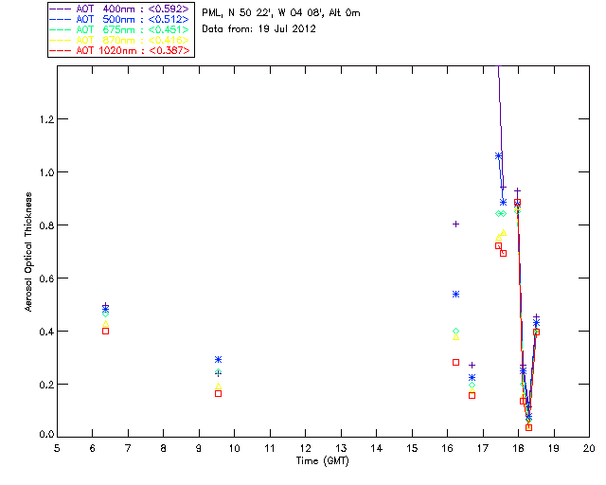Click the y-axis tick label "0.4"
The height and width of the screenshot is (485, 606).
(46, 332)
